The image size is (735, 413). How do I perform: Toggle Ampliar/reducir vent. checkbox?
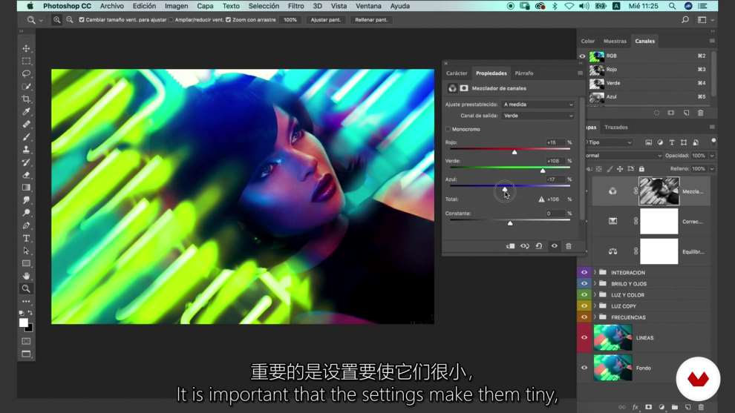tap(171, 20)
